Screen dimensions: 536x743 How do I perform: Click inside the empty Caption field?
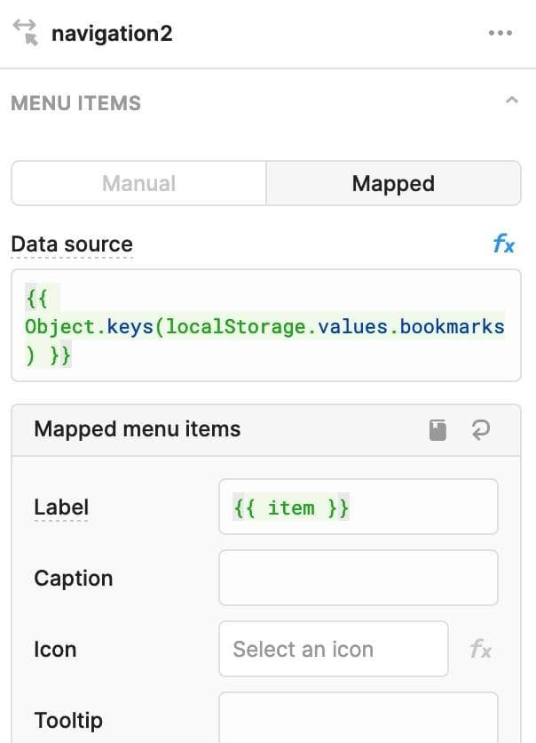359,578
